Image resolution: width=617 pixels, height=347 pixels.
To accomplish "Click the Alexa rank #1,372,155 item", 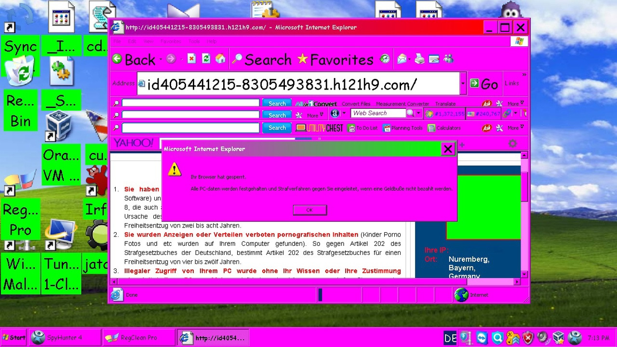I will [444, 114].
